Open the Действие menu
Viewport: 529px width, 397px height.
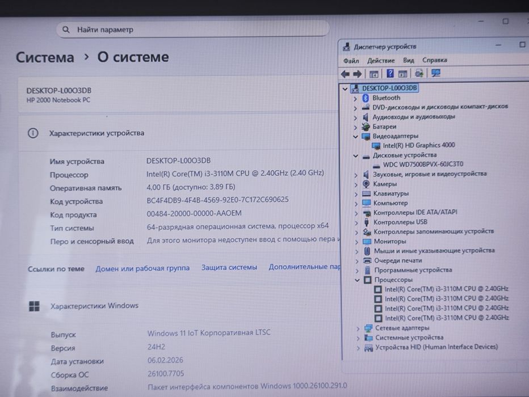[381, 61]
